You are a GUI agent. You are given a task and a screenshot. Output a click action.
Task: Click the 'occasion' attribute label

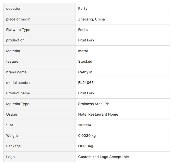(x=14, y=8)
